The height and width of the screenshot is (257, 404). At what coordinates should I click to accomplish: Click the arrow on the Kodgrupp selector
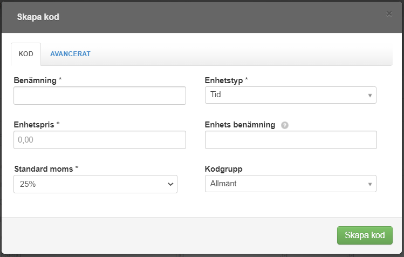pyautogui.click(x=370, y=184)
